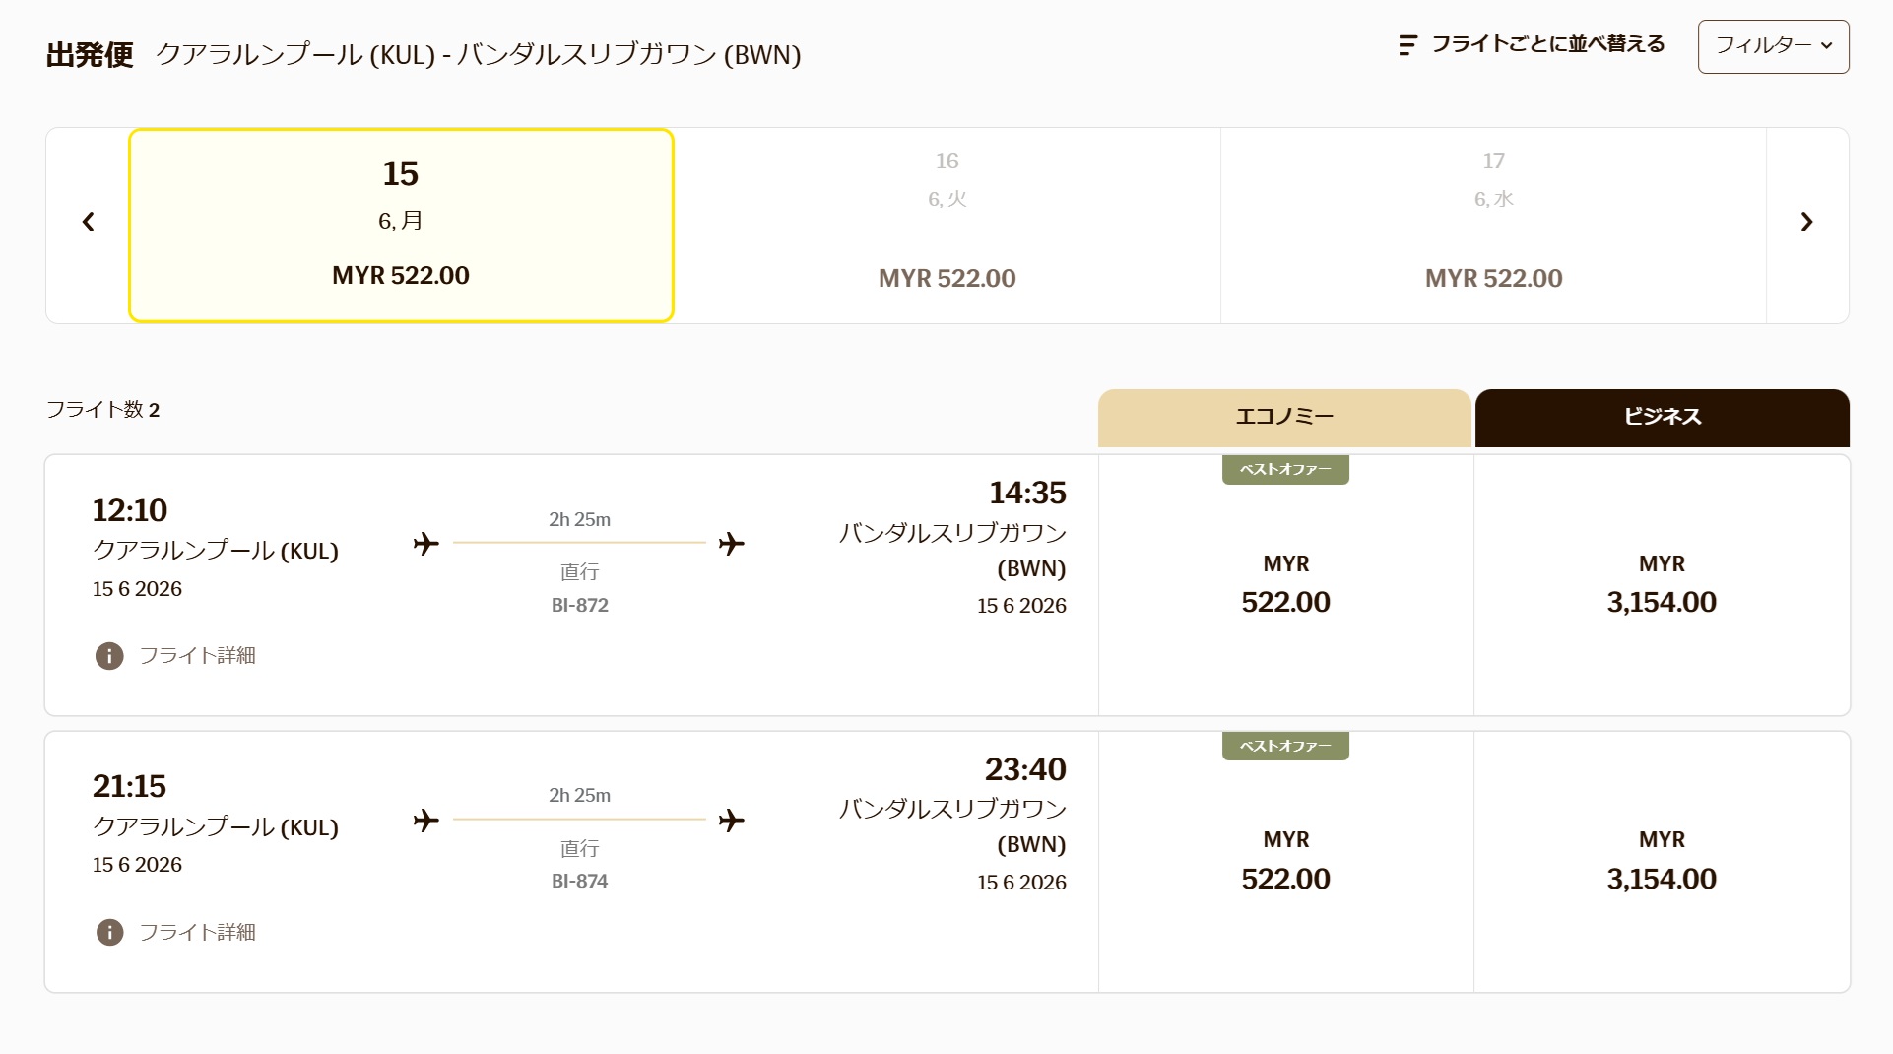
Task: Go to next dates with right chevron
Action: pyautogui.click(x=1806, y=223)
